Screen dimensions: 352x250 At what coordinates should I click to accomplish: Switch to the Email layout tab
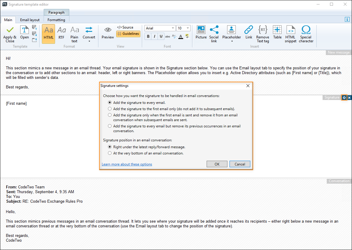pos(30,20)
